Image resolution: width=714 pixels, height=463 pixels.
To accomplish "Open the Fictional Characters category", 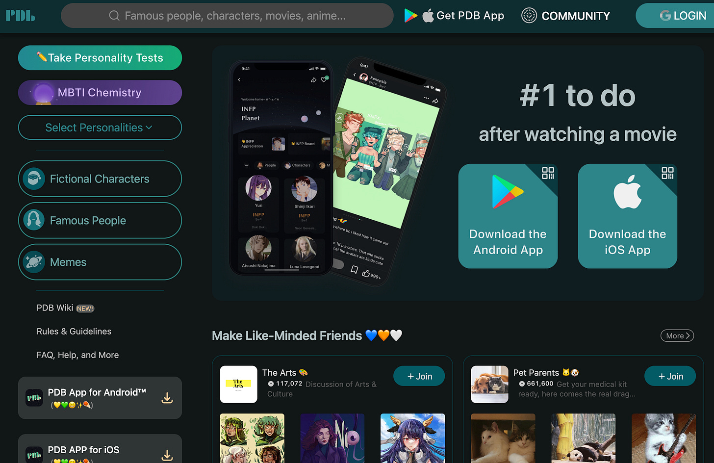I will pyautogui.click(x=100, y=179).
